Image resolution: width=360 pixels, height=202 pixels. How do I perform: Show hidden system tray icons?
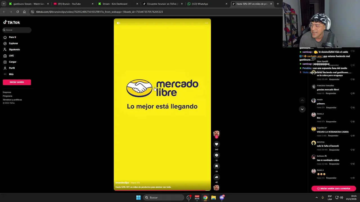tap(316, 198)
